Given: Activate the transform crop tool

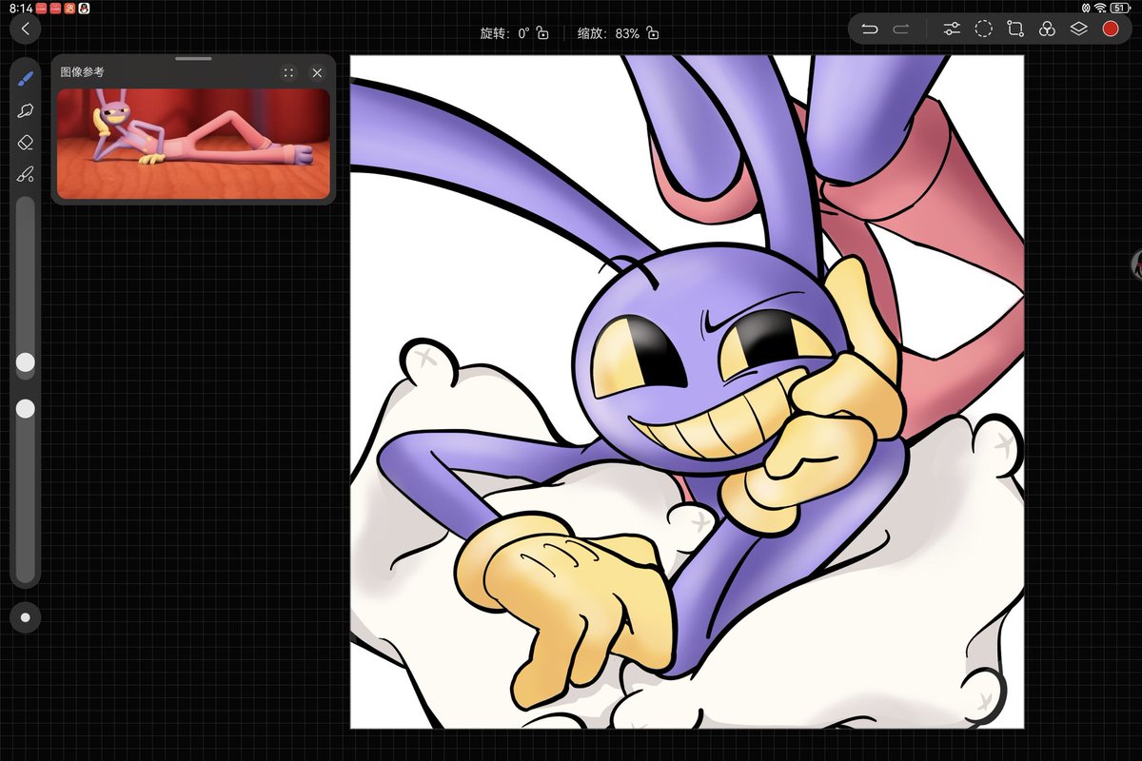Looking at the screenshot, I should click(1015, 29).
